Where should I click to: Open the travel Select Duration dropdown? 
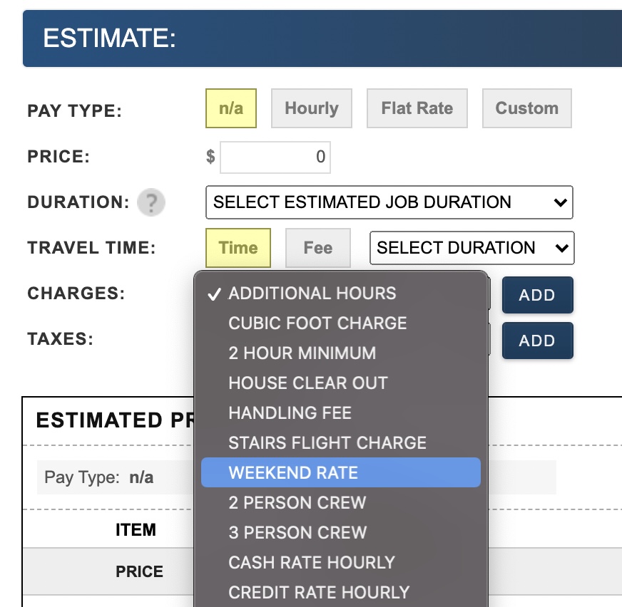tap(471, 248)
